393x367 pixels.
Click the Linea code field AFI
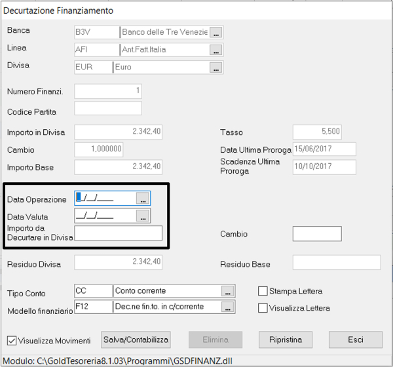pyautogui.click(x=97, y=50)
